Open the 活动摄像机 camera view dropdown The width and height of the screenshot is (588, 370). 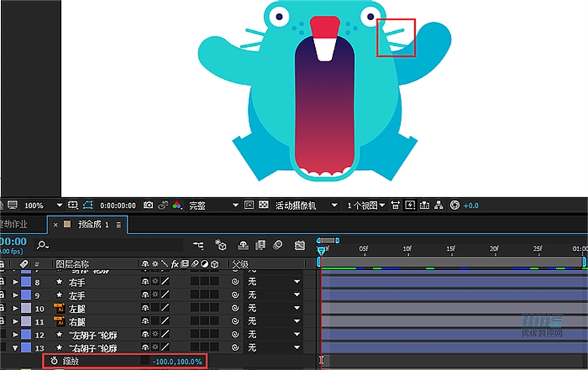333,205
